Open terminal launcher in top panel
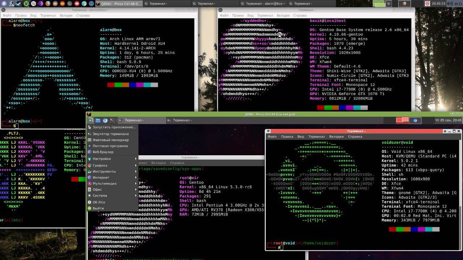 point(69,4)
